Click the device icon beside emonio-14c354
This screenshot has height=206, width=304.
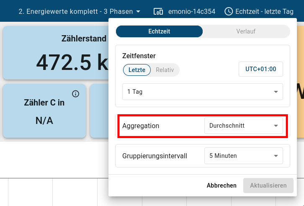[158, 11]
